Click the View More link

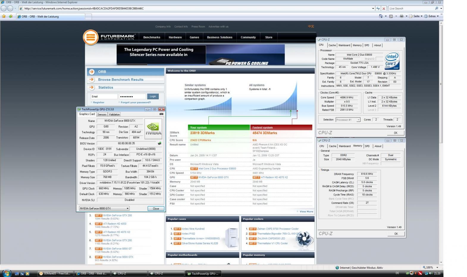click(x=306, y=212)
